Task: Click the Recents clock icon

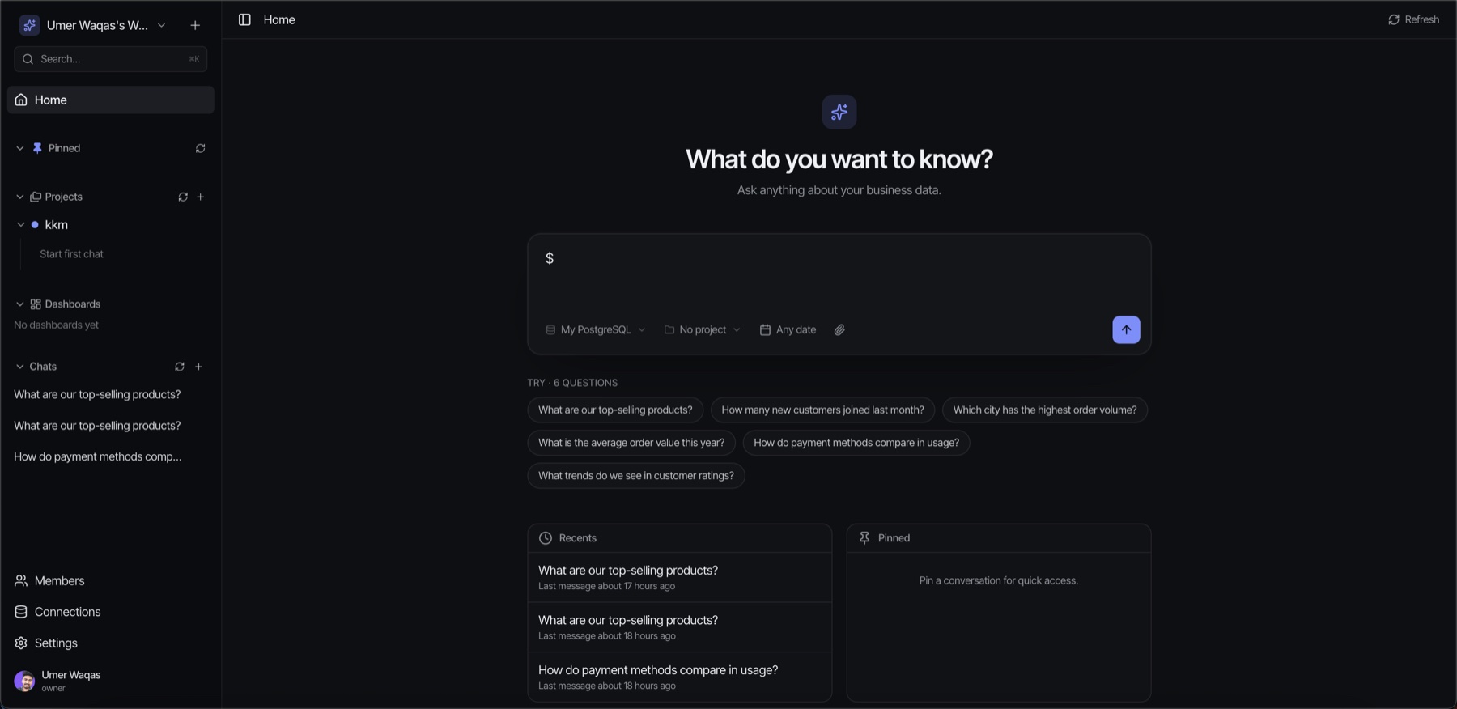Action: pos(546,538)
